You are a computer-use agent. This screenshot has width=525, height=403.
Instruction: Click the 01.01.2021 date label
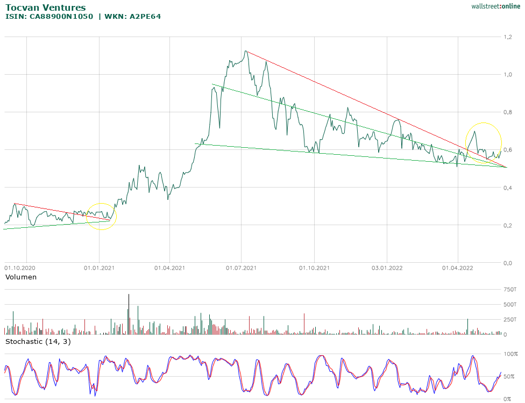pyautogui.click(x=99, y=268)
